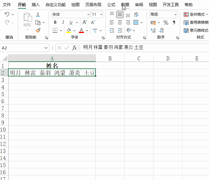Decrease font size with small A icon
This screenshot has height=180, width=209.
(93, 22)
